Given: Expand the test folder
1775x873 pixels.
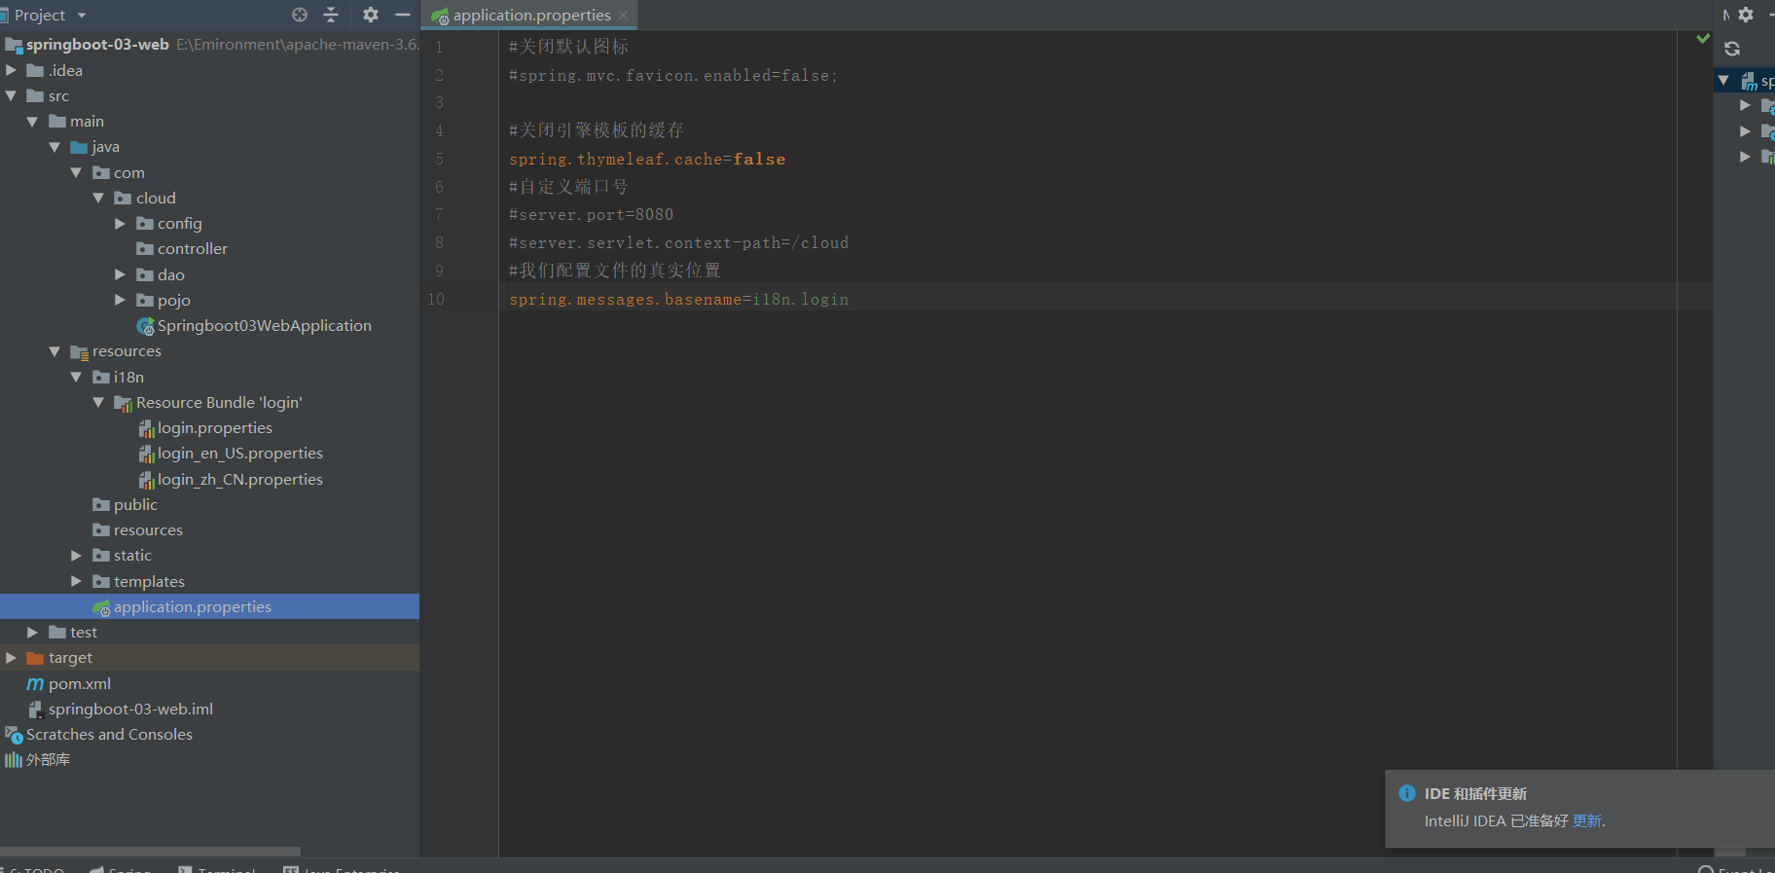Looking at the screenshot, I should [33, 632].
